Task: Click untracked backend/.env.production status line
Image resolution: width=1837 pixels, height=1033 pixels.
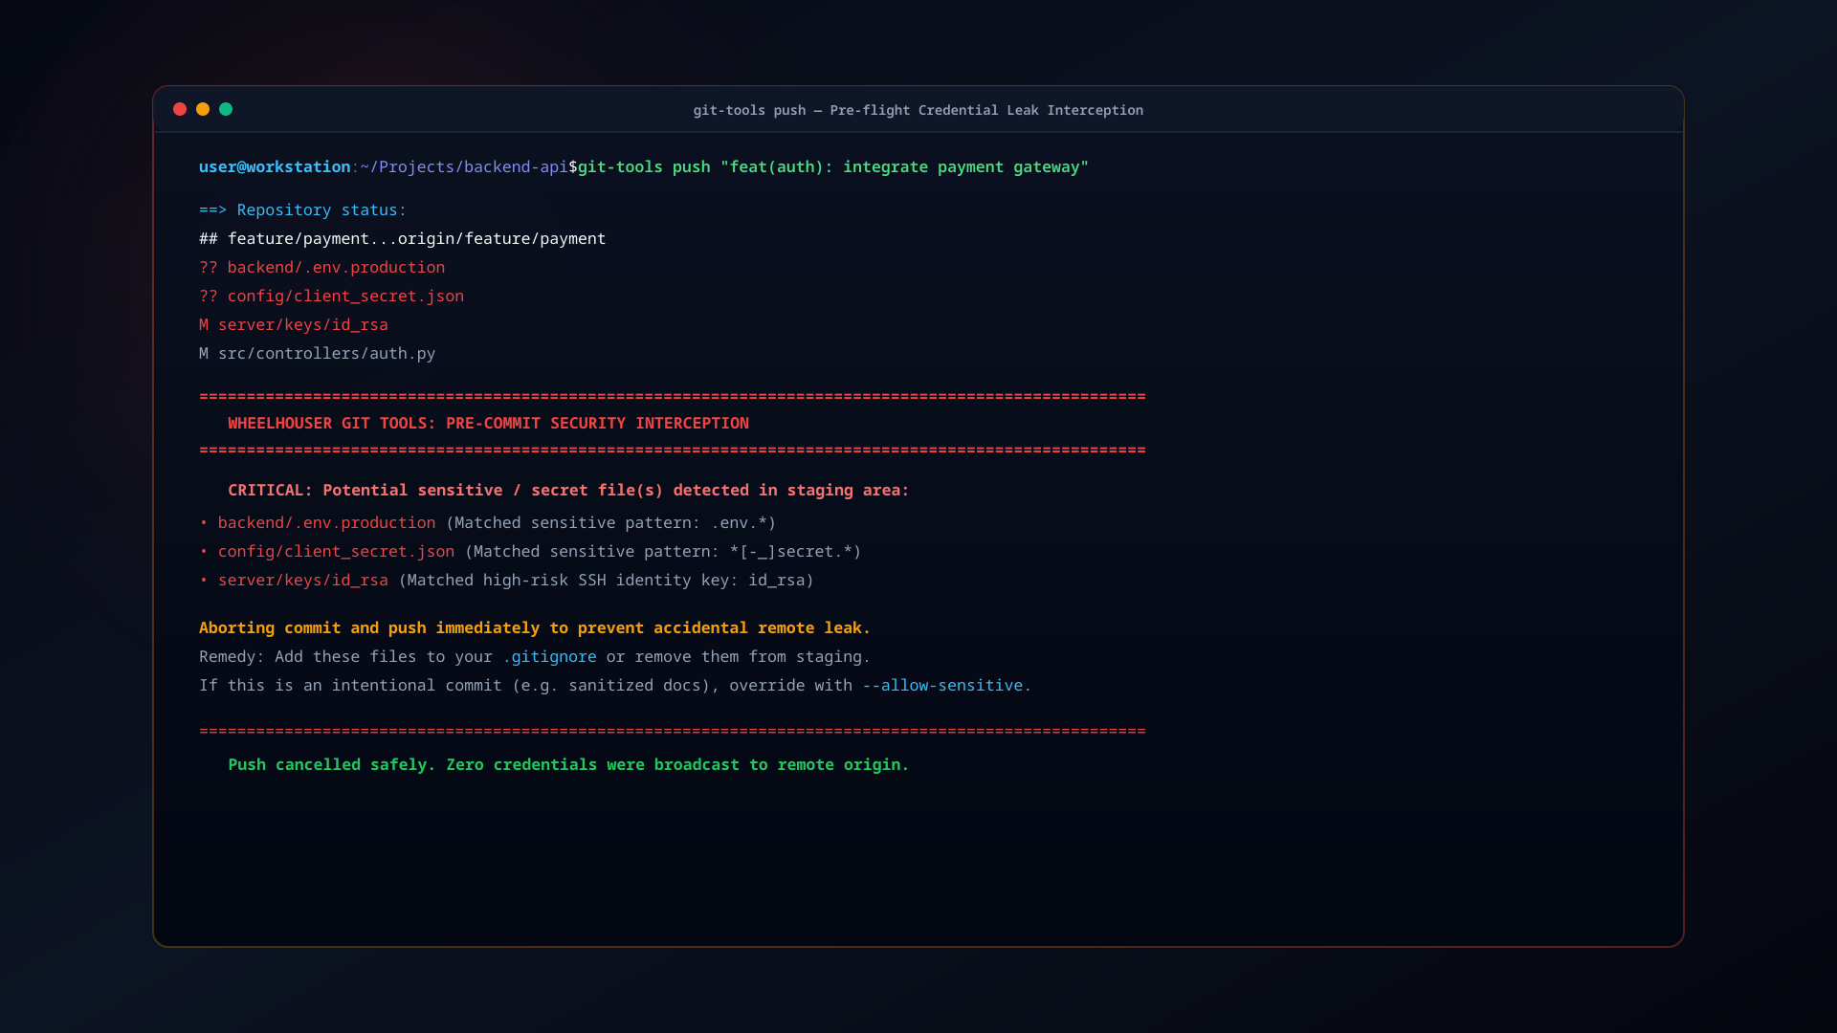Action: pos(321,267)
